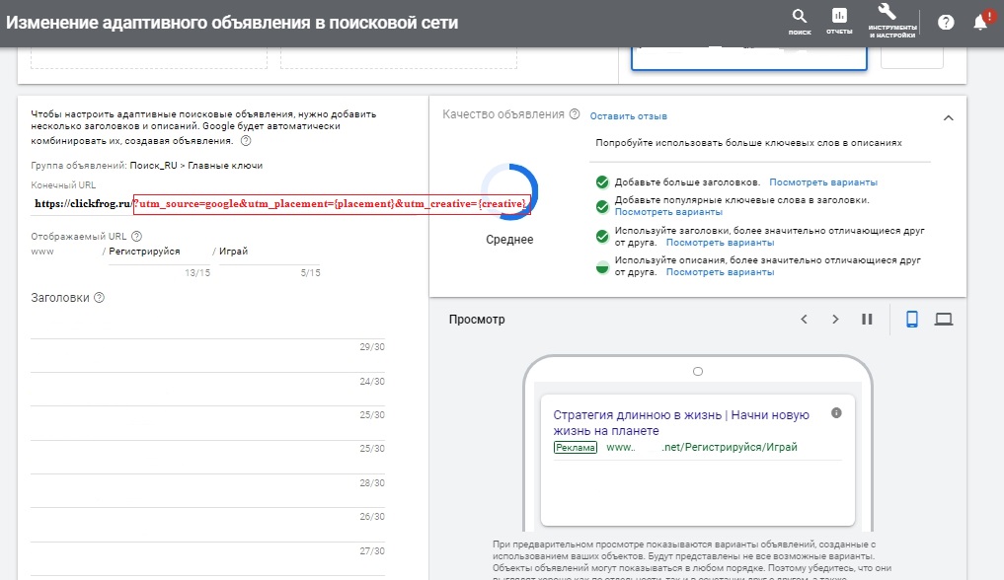The image size is (1004, 580).
Task: Open the Reports icon
Action: click(839, 20)
